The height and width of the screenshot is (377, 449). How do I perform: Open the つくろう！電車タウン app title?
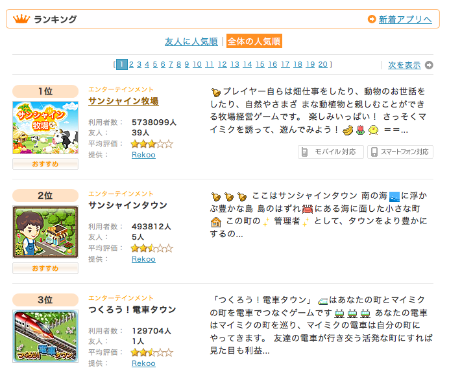132,309
